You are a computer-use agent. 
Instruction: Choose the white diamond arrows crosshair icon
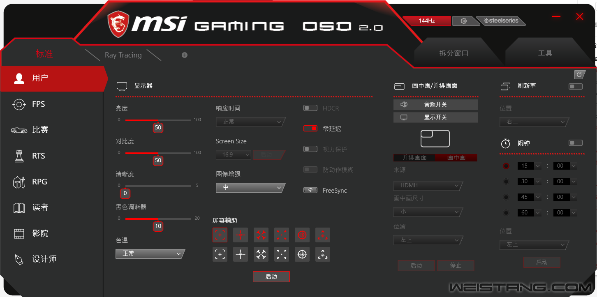pos(261,254)
